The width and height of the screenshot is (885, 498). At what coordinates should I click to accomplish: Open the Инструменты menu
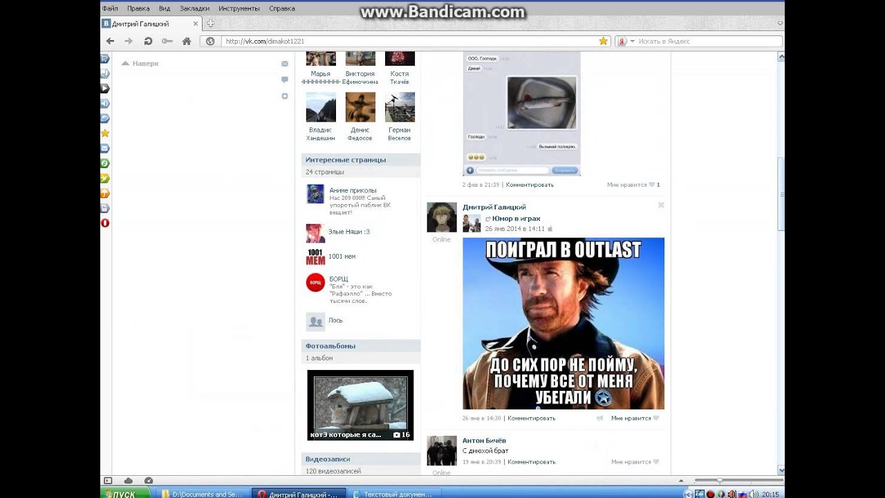(239, 8)
